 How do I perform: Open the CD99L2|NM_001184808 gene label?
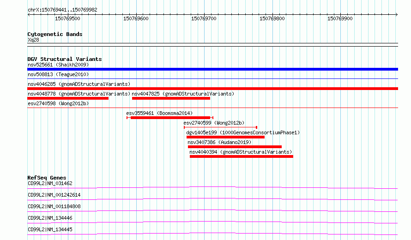click(54, 206)
